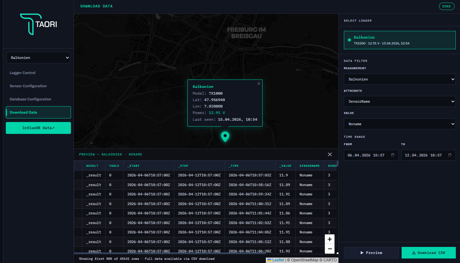Zoom out on the map
This screenshot has height=263, width=460.
[x=329, y=249]
